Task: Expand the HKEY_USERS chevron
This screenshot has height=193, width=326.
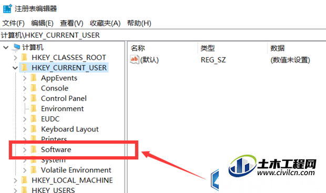Action: (x=15, y=190)
